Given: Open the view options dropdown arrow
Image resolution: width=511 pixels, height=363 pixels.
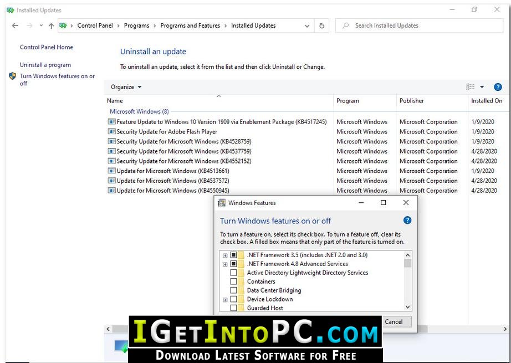Looking at the screenshot, I should pos(482,87).
